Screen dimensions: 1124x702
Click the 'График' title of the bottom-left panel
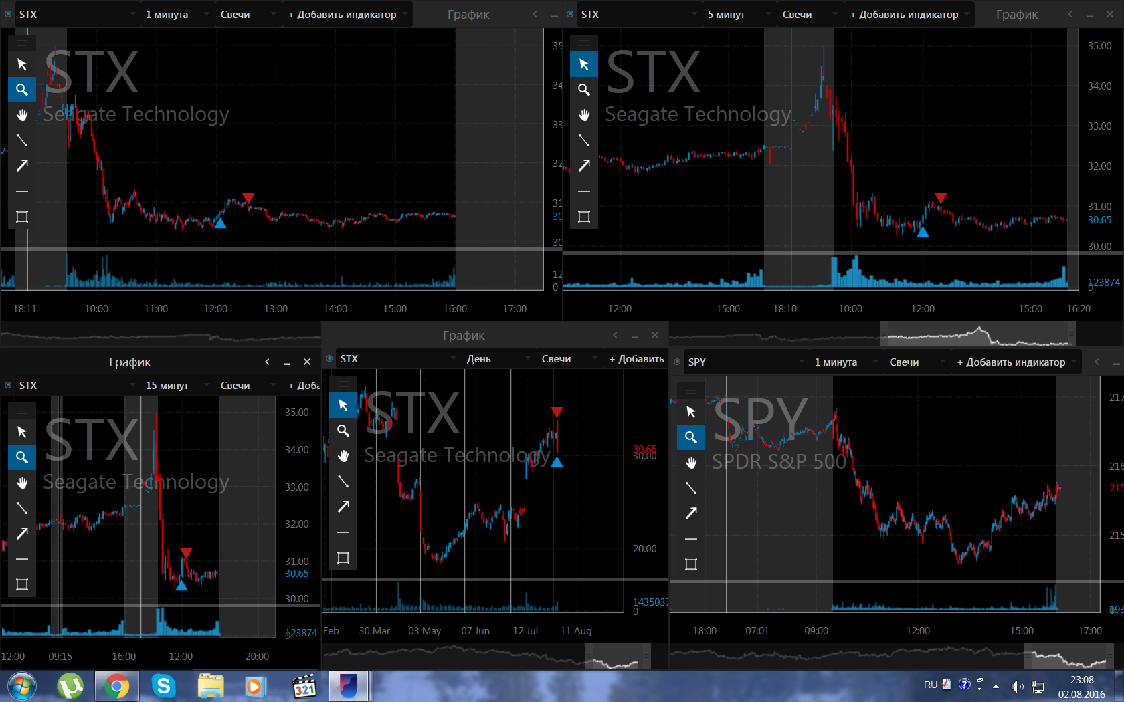(x=130, y=362)
